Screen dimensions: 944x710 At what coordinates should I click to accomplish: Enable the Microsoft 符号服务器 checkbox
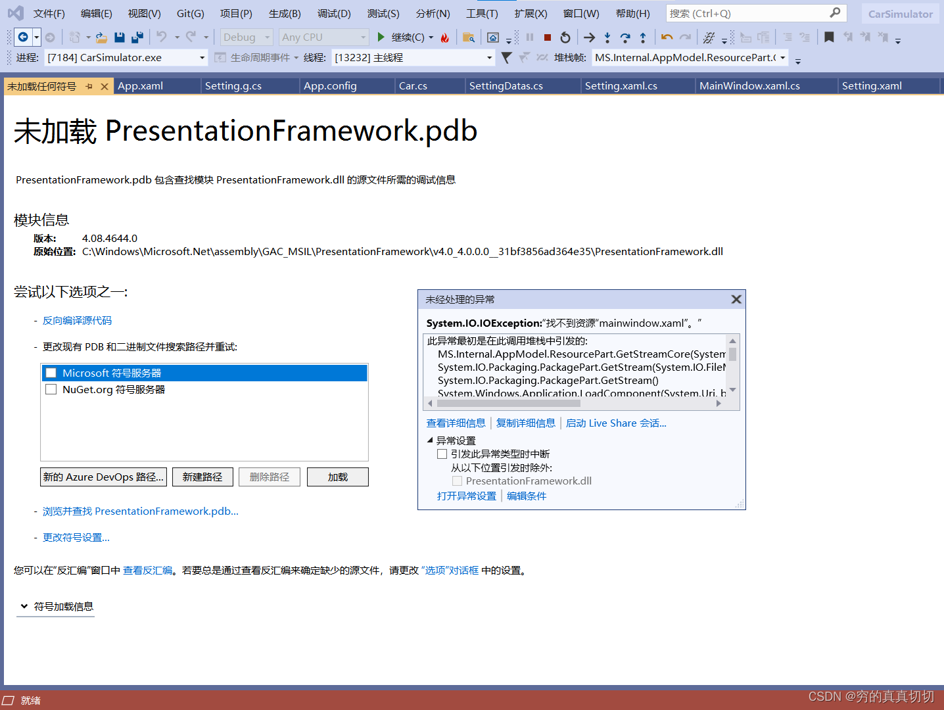(x=51, y=373)
